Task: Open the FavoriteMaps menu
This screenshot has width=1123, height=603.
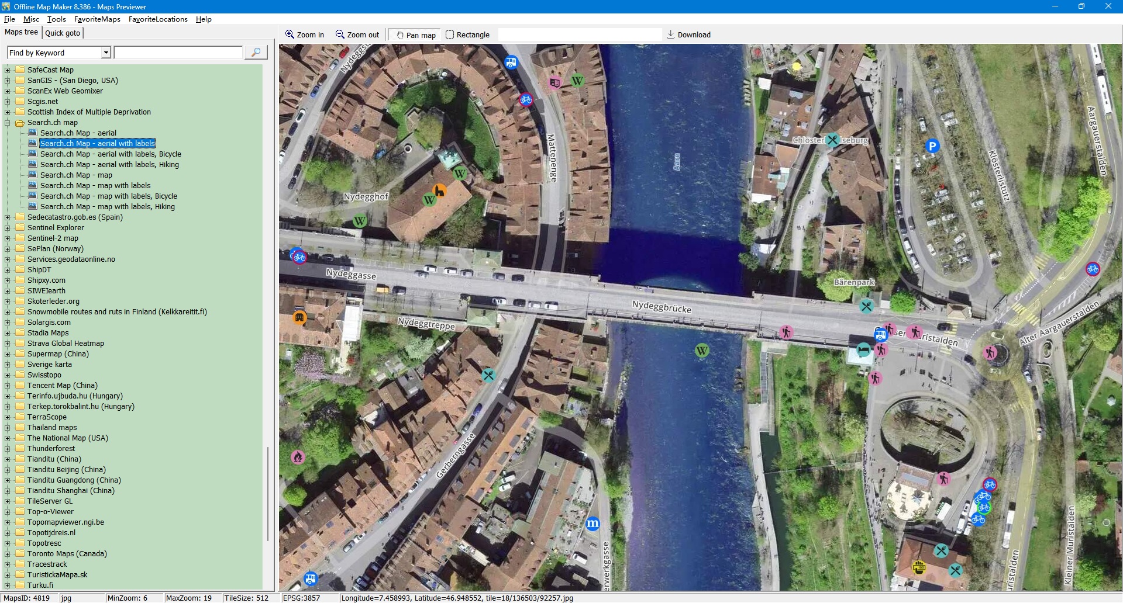Action: [x=97, y=19]
